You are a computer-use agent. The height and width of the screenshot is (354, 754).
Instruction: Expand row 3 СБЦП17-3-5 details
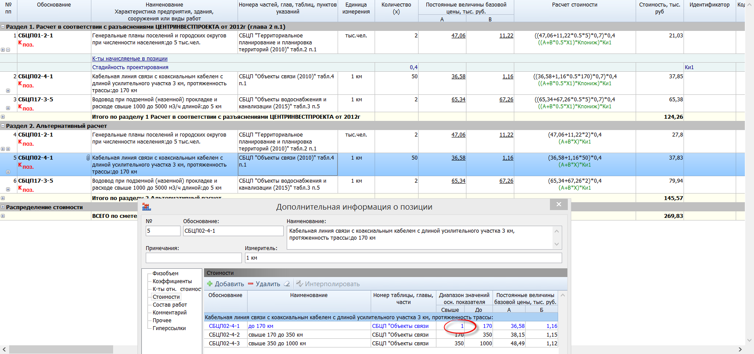pyautogui.click(x=8, y=108)
